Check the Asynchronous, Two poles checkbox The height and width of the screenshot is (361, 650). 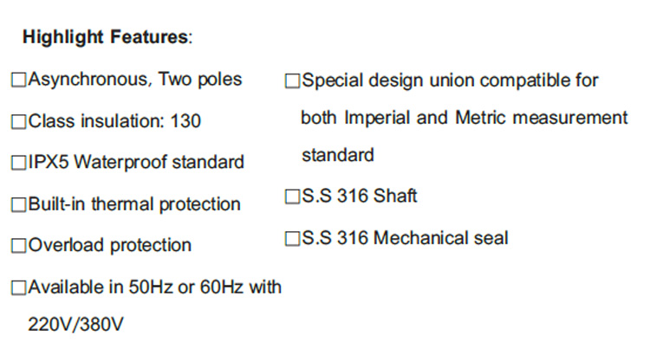pyautogui.click(x=19, y=81)
